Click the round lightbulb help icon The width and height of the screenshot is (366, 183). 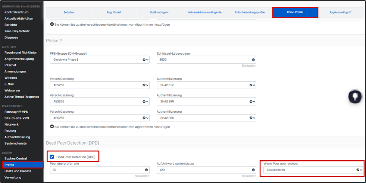(x=355, y=96)
